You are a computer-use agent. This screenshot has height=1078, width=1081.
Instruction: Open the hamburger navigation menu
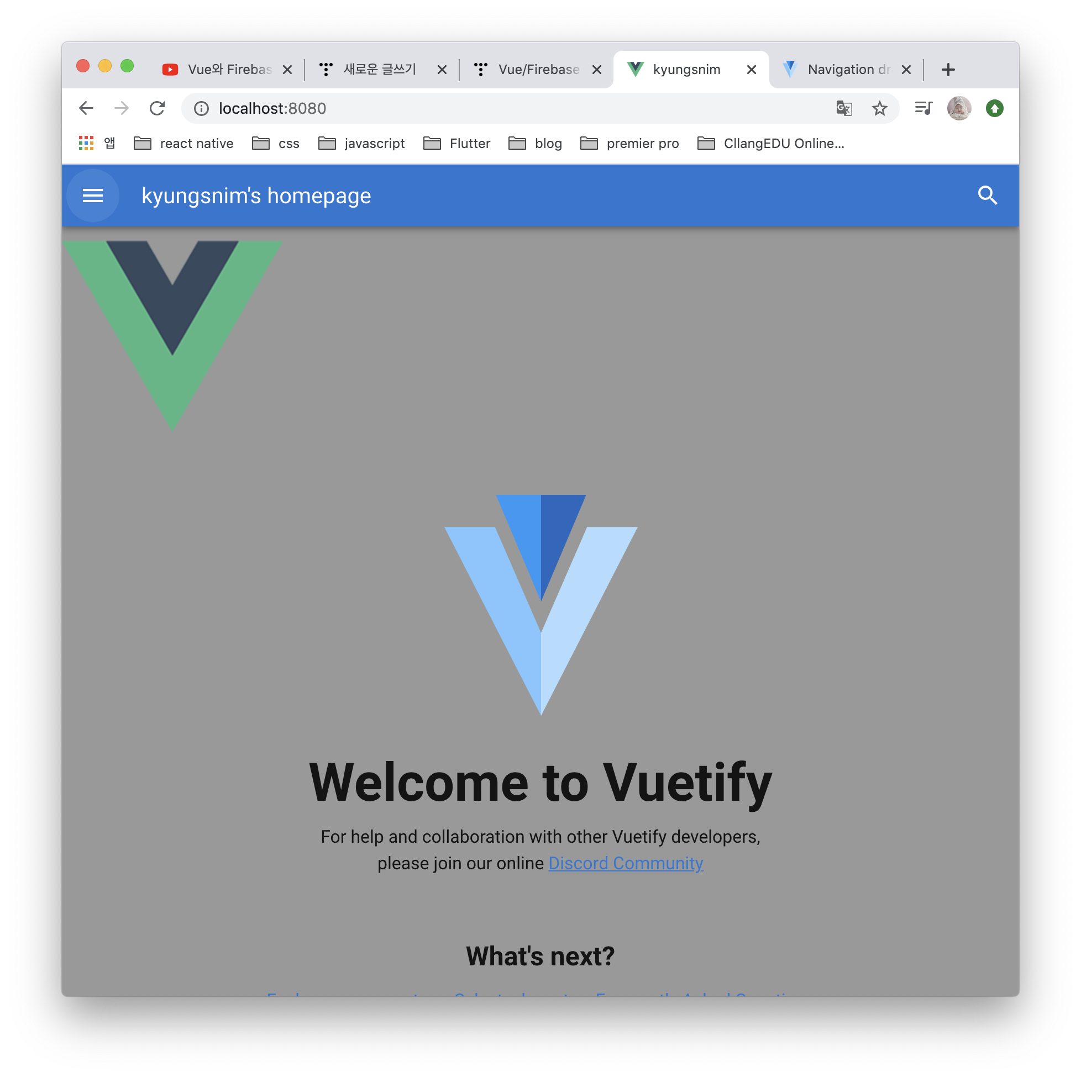tap(93, 195)
